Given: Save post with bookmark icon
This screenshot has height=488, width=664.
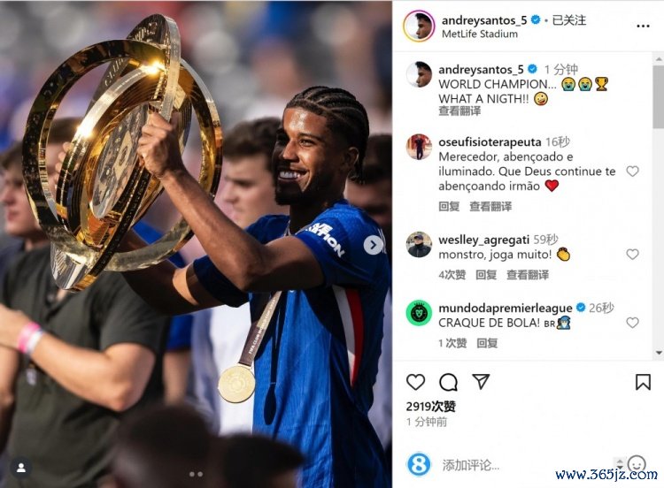Looking at the screenshot, I should click(x=643, y=382).
